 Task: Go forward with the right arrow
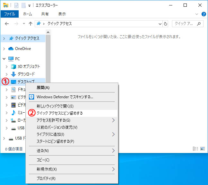coord(16,24)
